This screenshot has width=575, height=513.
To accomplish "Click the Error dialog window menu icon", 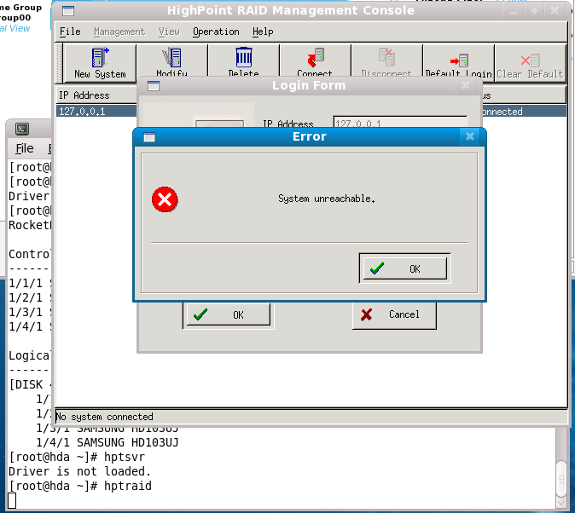I will (149, 137).
